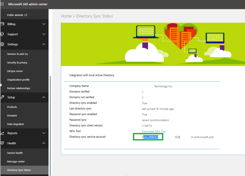
Task: Click Health label in navigation
Action: [x=12, y=143]
